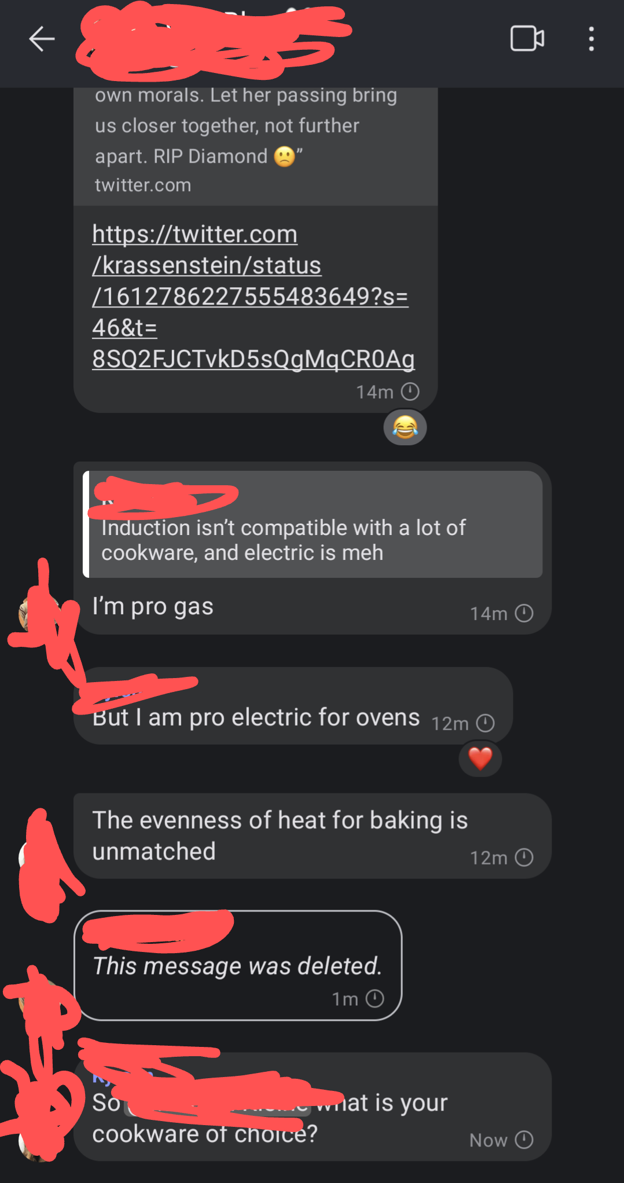624x1183 pixels.
Task: Tap the quoted induction cookware reply
Action: [313, 524]
